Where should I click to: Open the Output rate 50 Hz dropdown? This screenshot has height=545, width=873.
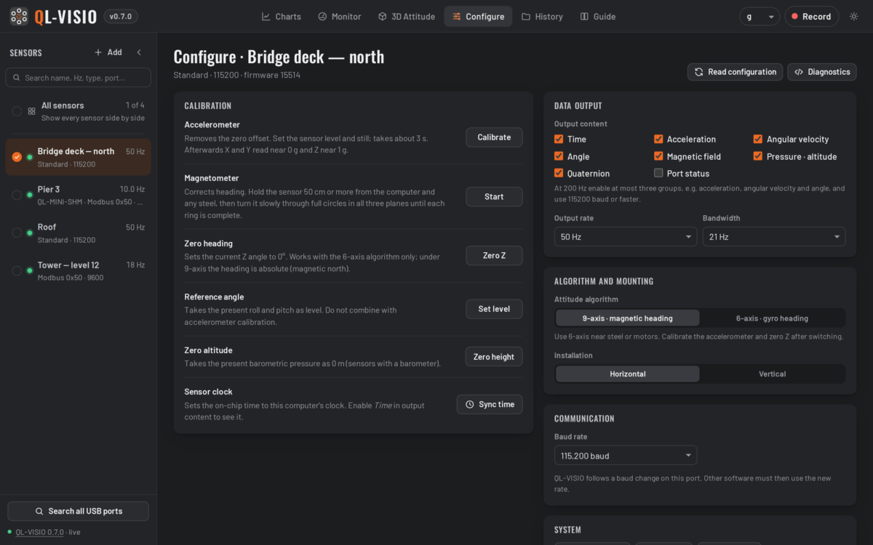(x=626, y=237)
